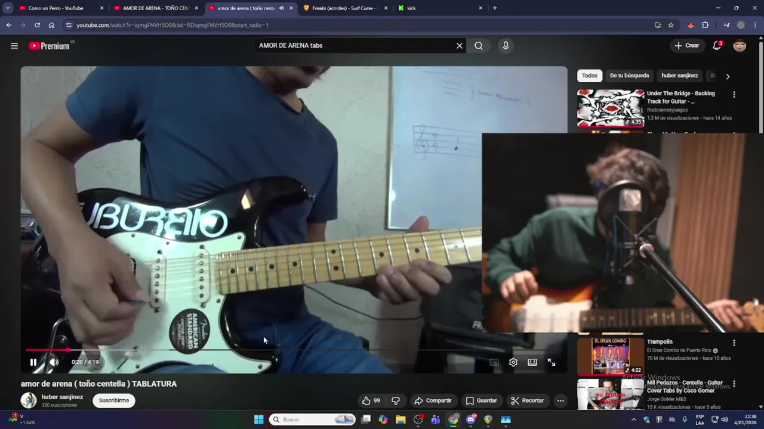Screen dimensions: 764x429
Task: Open YouTube notifications bell
Action: tap(717, 46)
